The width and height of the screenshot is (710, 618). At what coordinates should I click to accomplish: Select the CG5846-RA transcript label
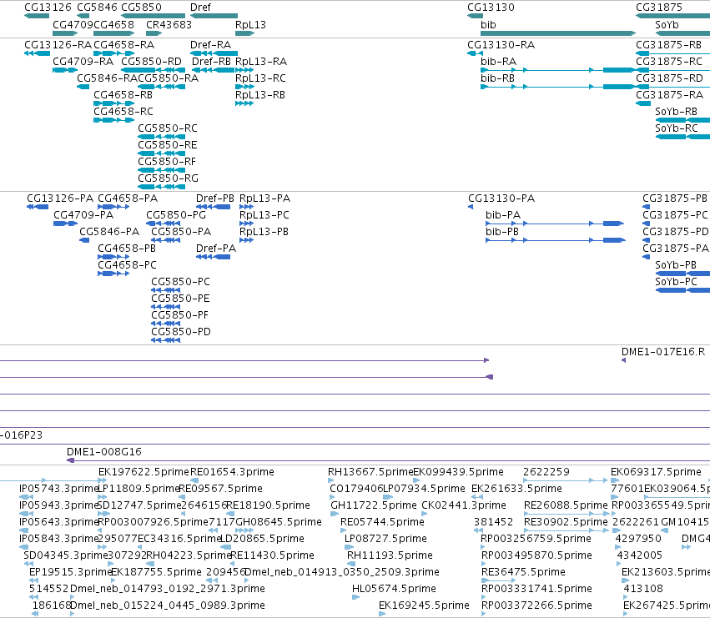(107, 78)
